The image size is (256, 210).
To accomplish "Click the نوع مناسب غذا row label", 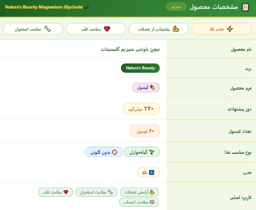I will [238, 153].
